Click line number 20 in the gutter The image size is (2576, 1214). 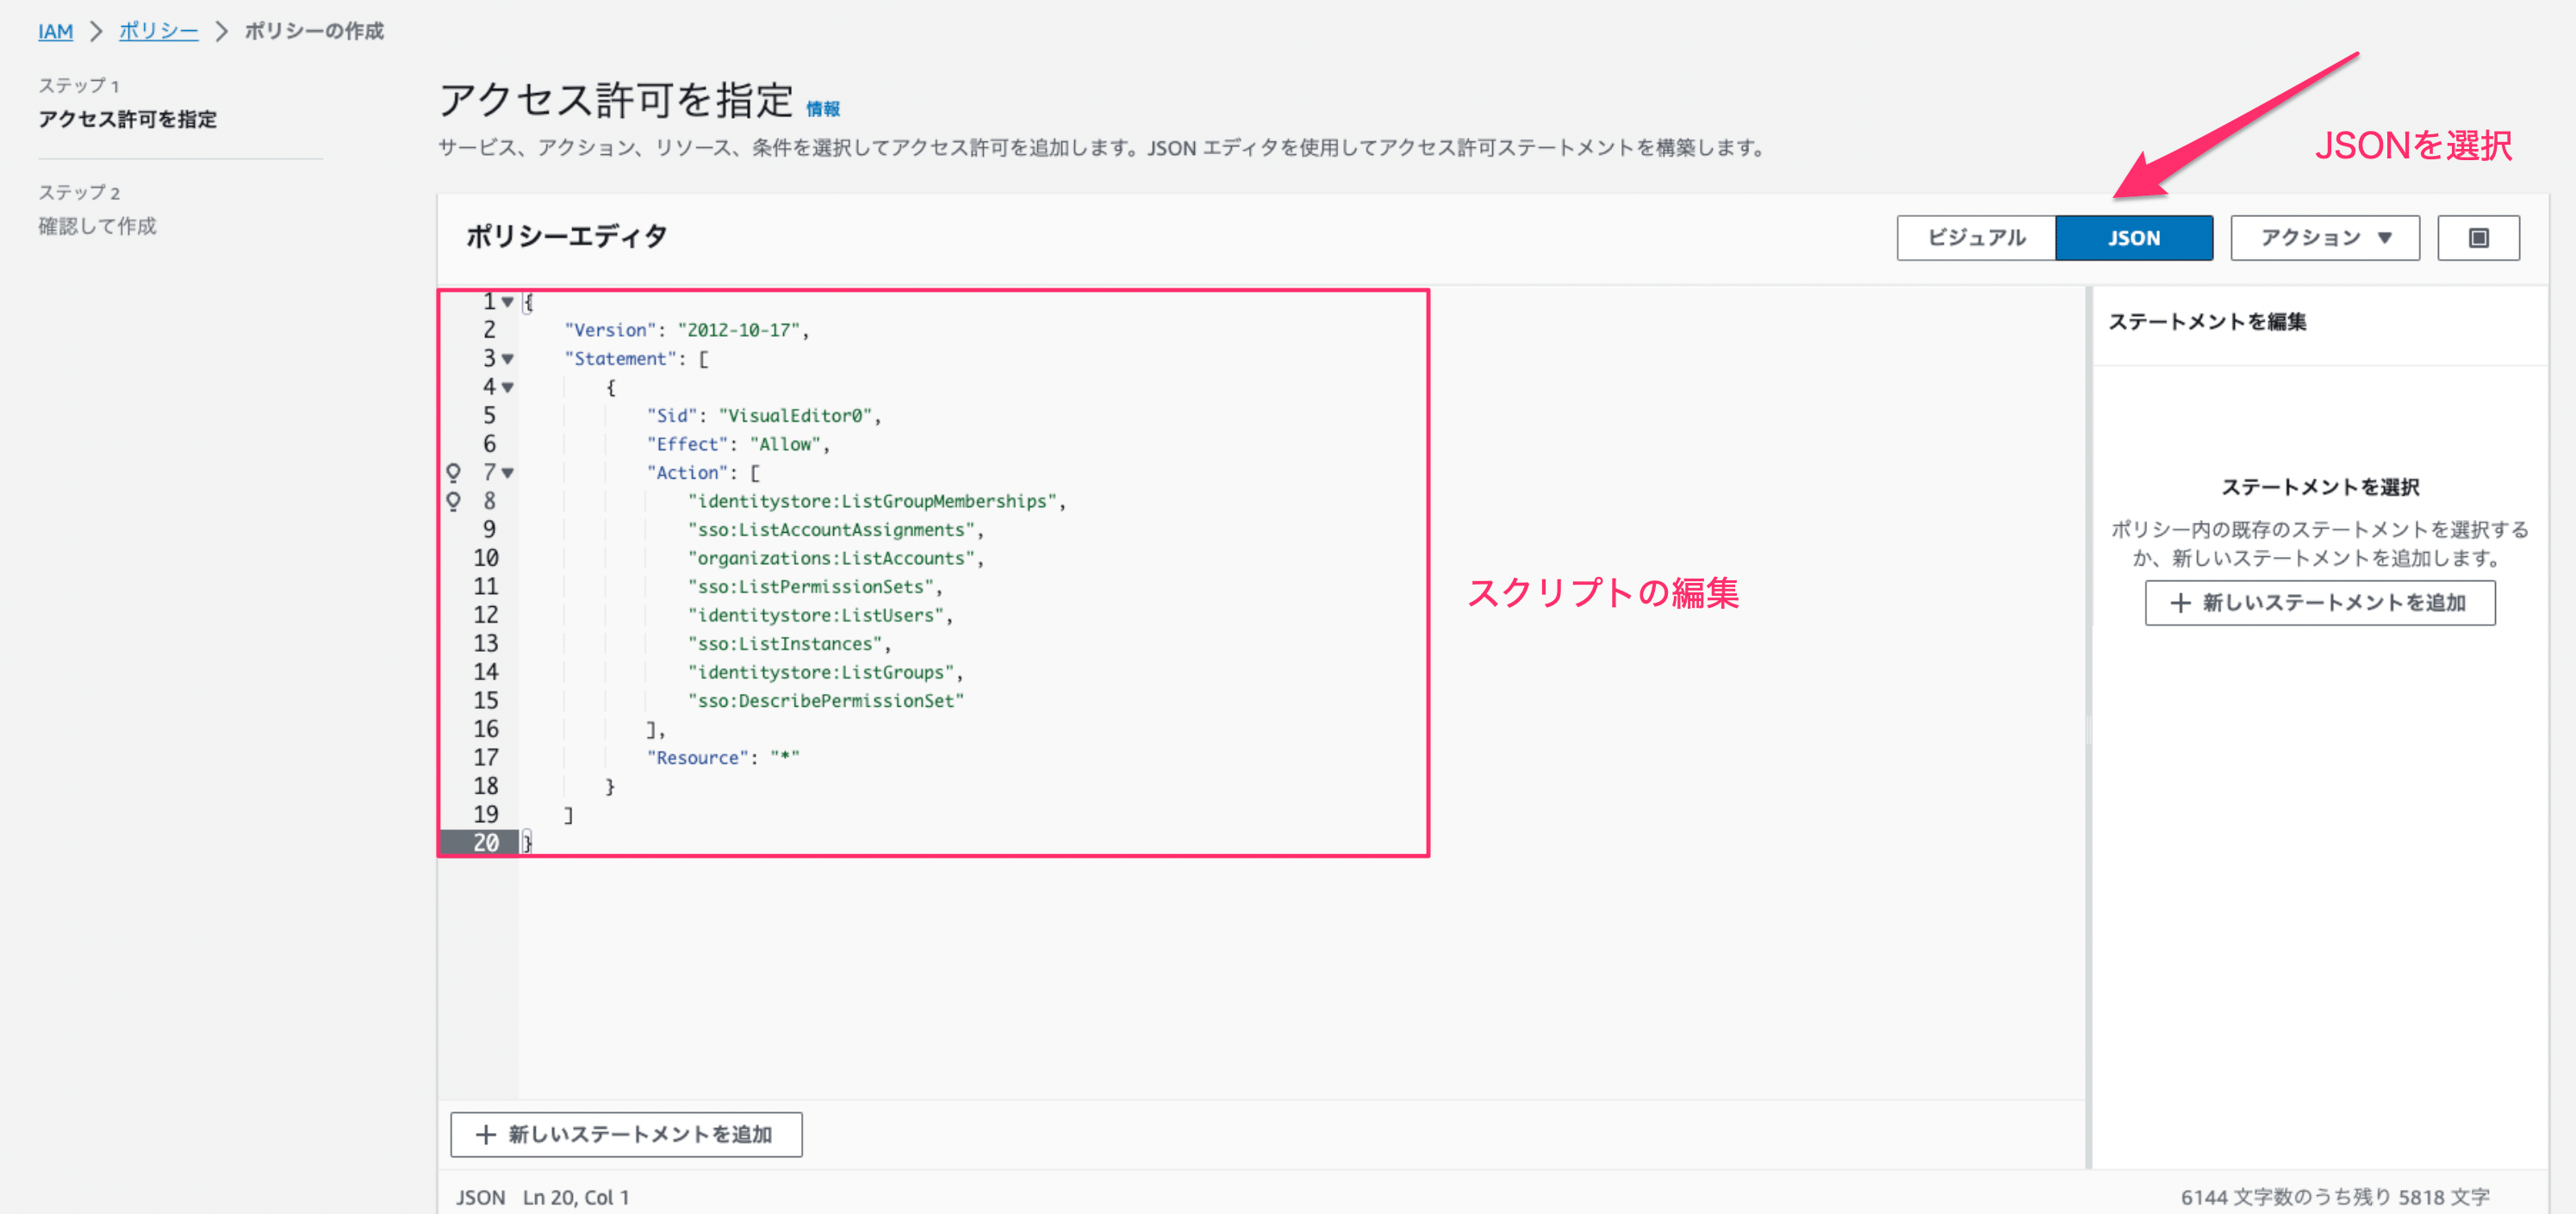coord(486,843)
